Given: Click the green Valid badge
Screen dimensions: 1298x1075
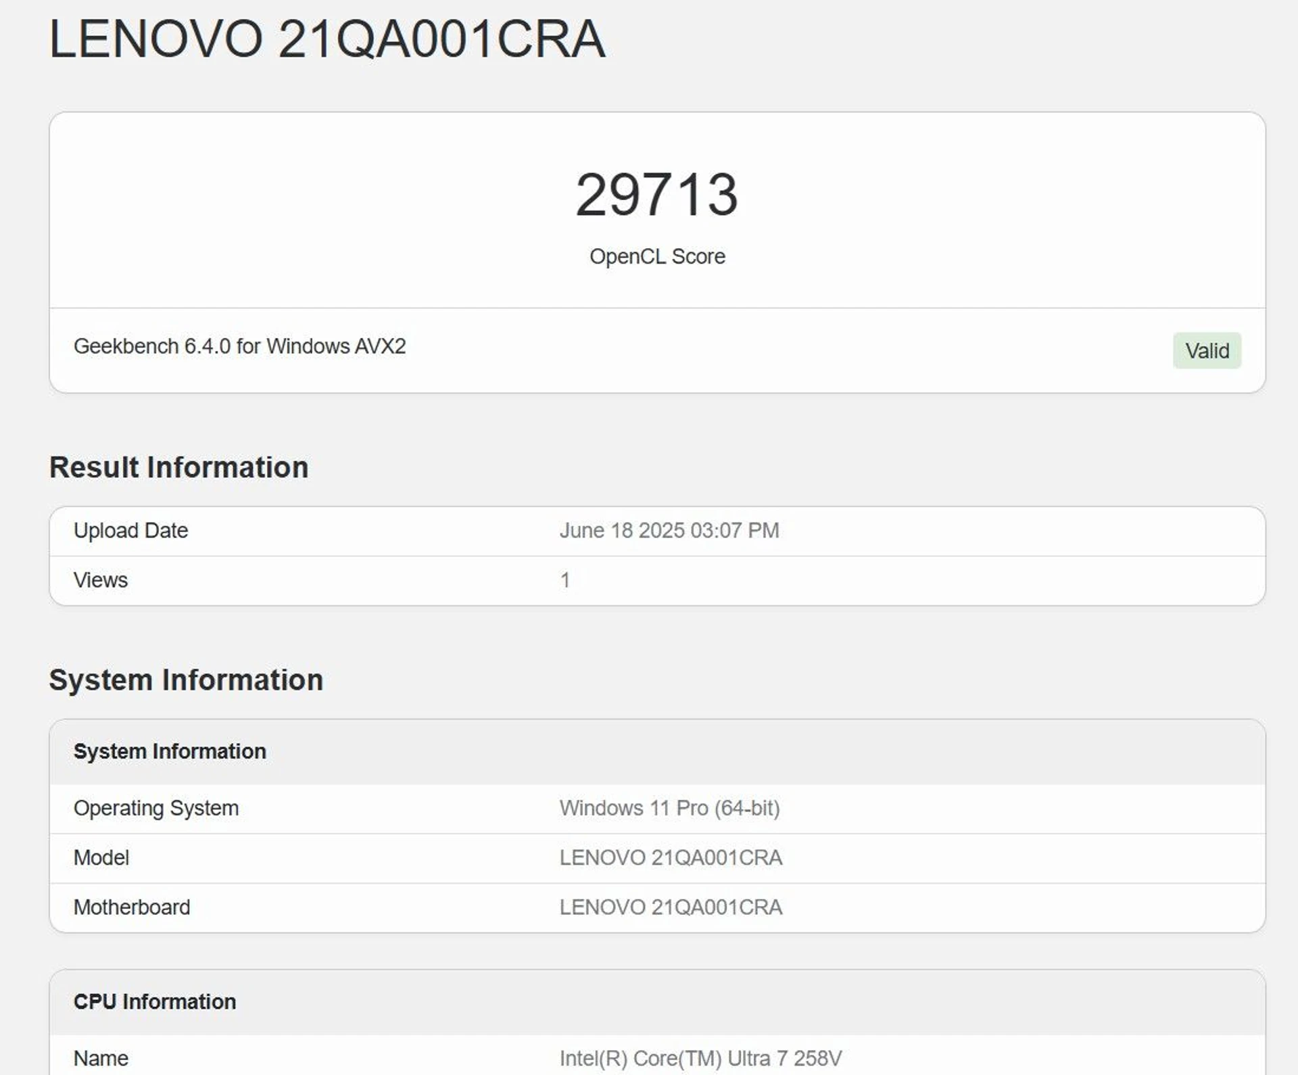Looking at the screenshot, I should coord(1207,350).
